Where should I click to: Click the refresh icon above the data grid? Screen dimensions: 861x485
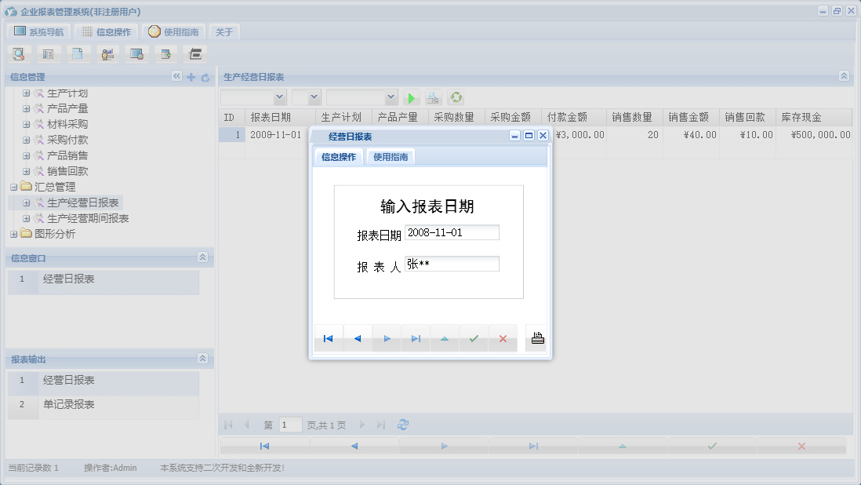click(456, 97)
